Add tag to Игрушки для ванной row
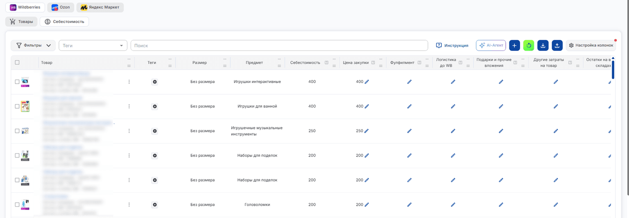 155,106
